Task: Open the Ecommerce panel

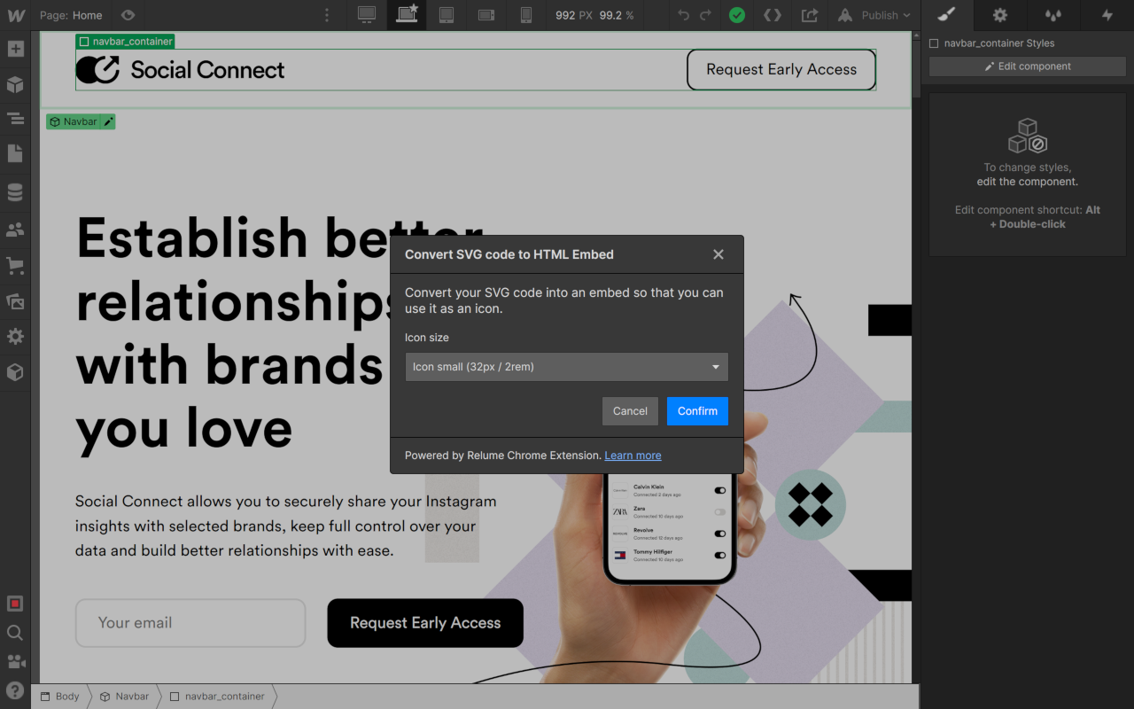Action: (x=15, y=265)
